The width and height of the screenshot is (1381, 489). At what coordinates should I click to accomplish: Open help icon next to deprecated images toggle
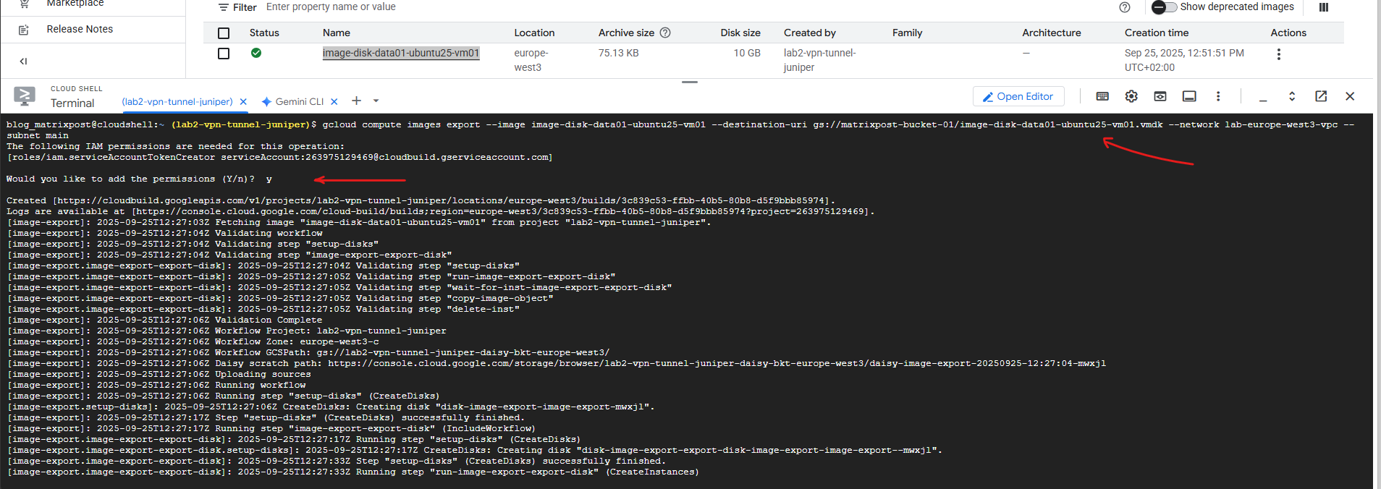1125,7
